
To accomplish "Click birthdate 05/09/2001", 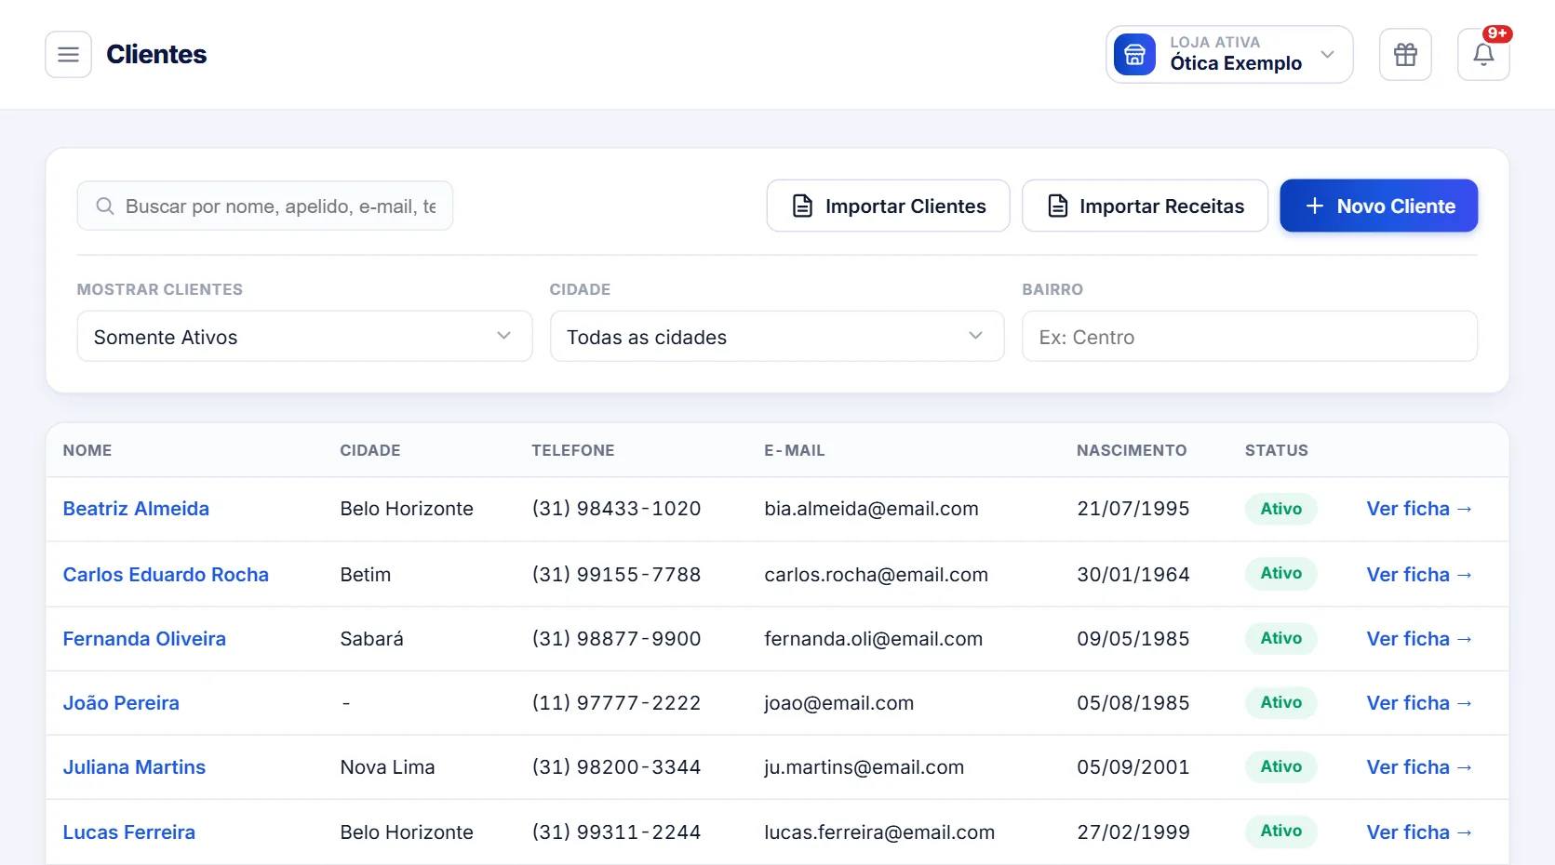I will pyautogui.click(x=1133, y=767).
